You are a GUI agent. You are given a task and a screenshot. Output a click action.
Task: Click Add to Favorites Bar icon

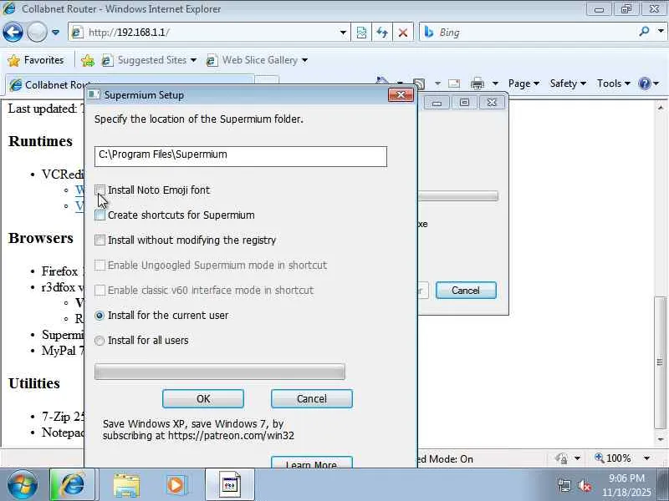[88, 60]
